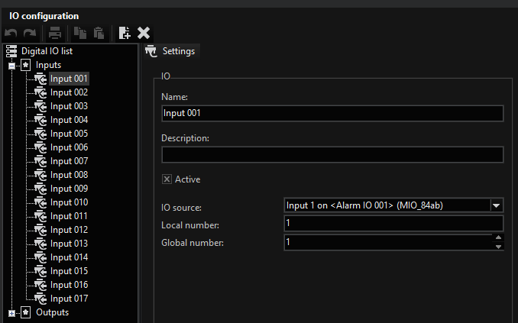Switch to the Settings tab

tap(170, 51)
